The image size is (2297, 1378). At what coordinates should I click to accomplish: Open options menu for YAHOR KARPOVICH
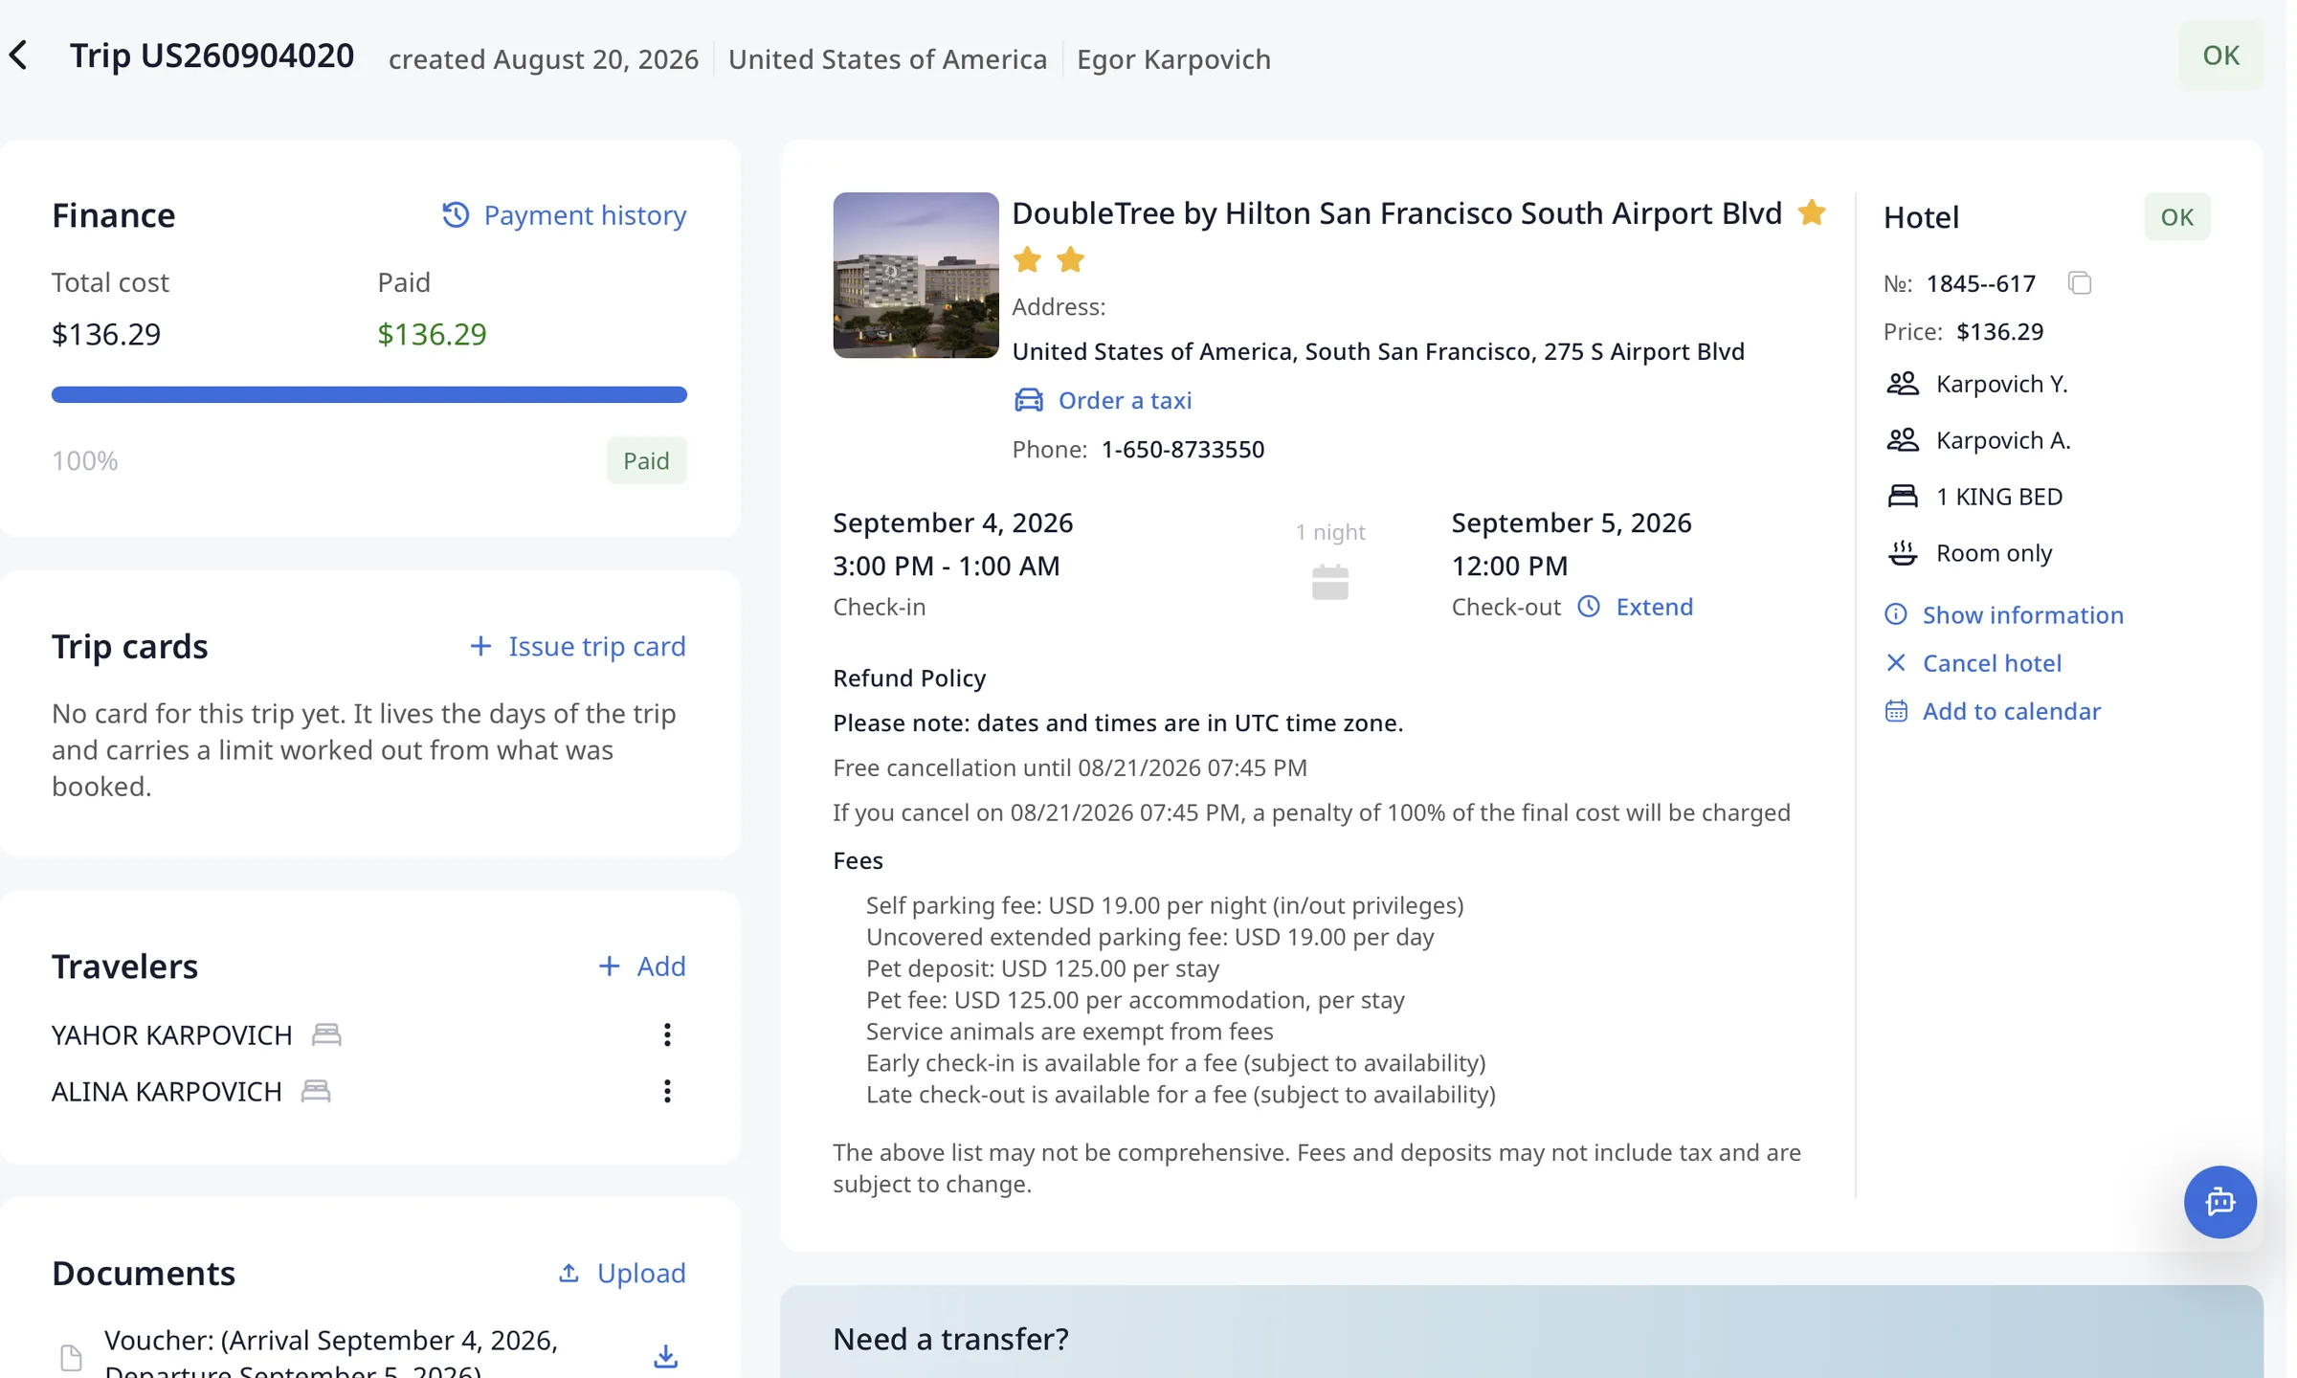(x=667, y=1034)
